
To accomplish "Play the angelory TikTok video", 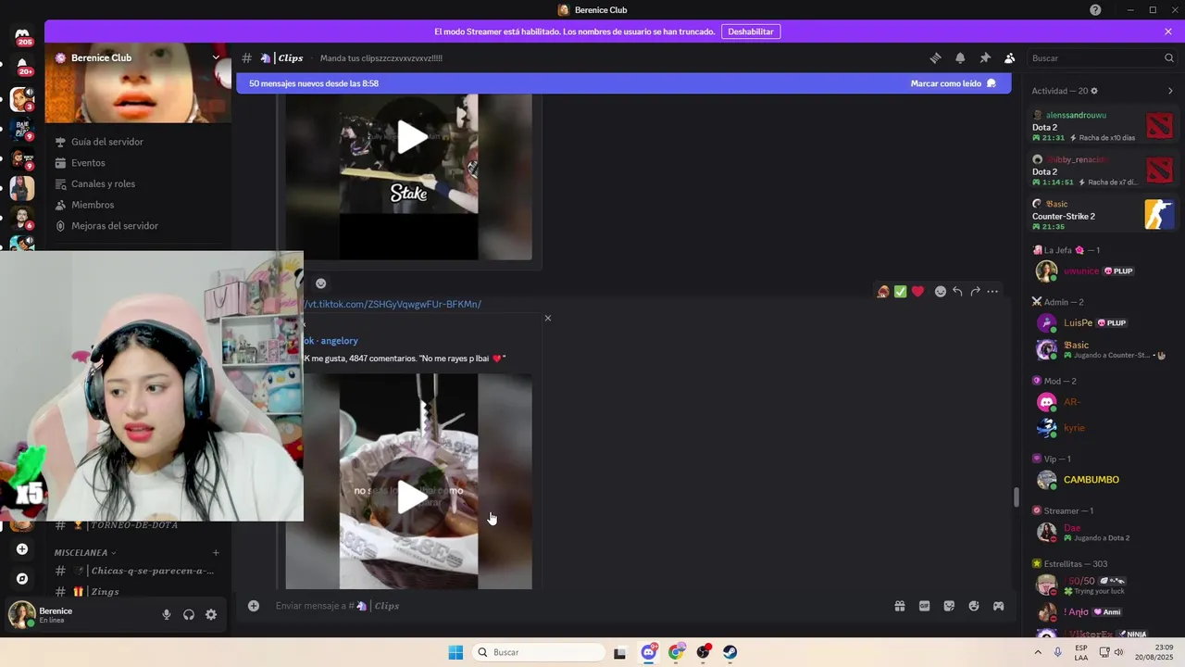I will (412, 498).
